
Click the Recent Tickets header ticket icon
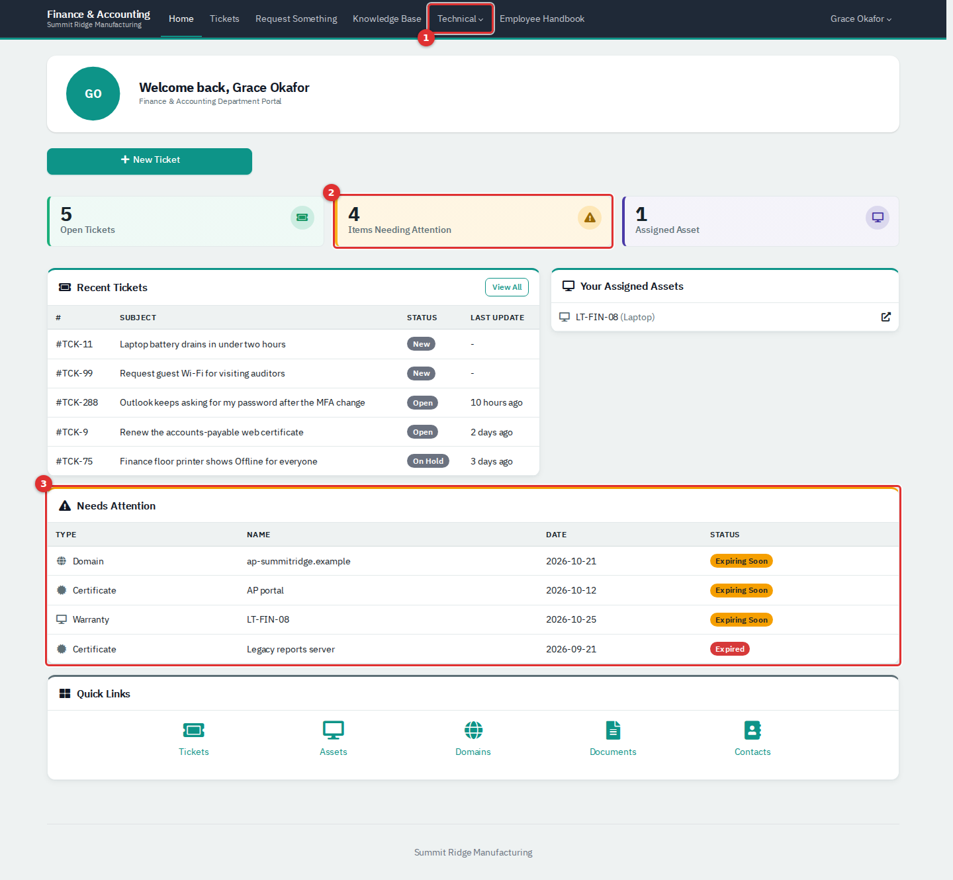65,287
